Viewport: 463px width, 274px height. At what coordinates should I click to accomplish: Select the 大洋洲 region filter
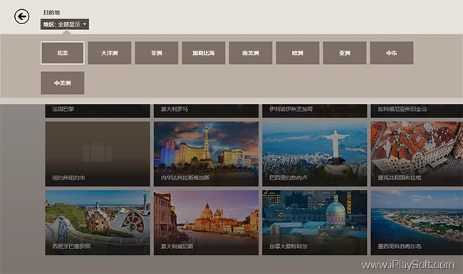click(x=109, y=53)
